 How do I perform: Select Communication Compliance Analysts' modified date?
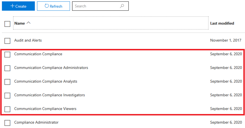point(226,81)
